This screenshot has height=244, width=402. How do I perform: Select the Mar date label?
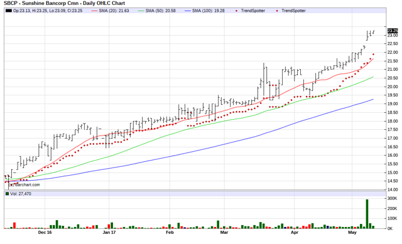[x=224, y=233]
